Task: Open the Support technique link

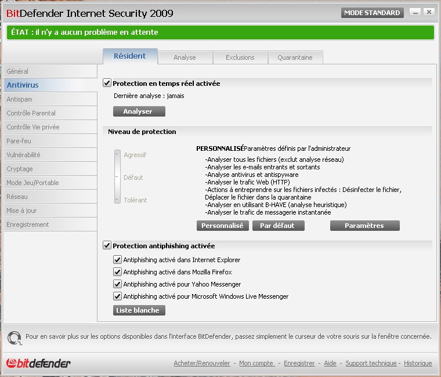Action: 371,363
